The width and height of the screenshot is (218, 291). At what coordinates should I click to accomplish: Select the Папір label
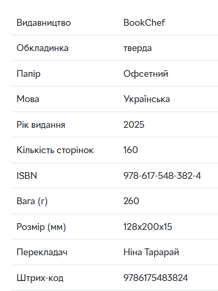[x=28, y=74]
